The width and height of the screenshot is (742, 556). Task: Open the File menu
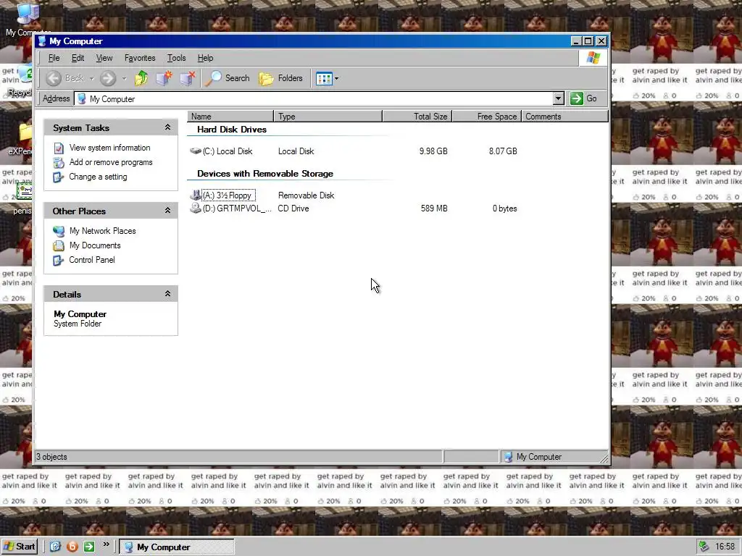pos(54,58)
